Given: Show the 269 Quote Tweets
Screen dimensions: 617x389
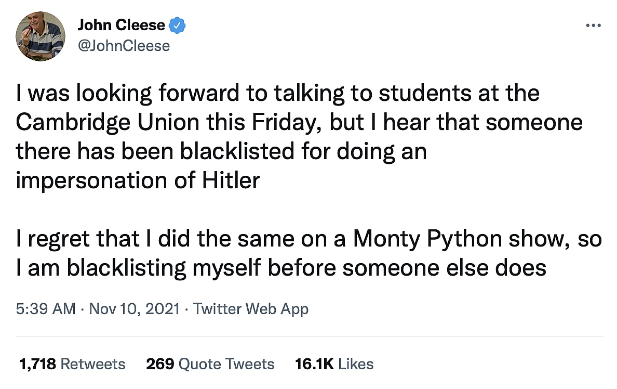Looking at the screenshot, I should (210, 364).
